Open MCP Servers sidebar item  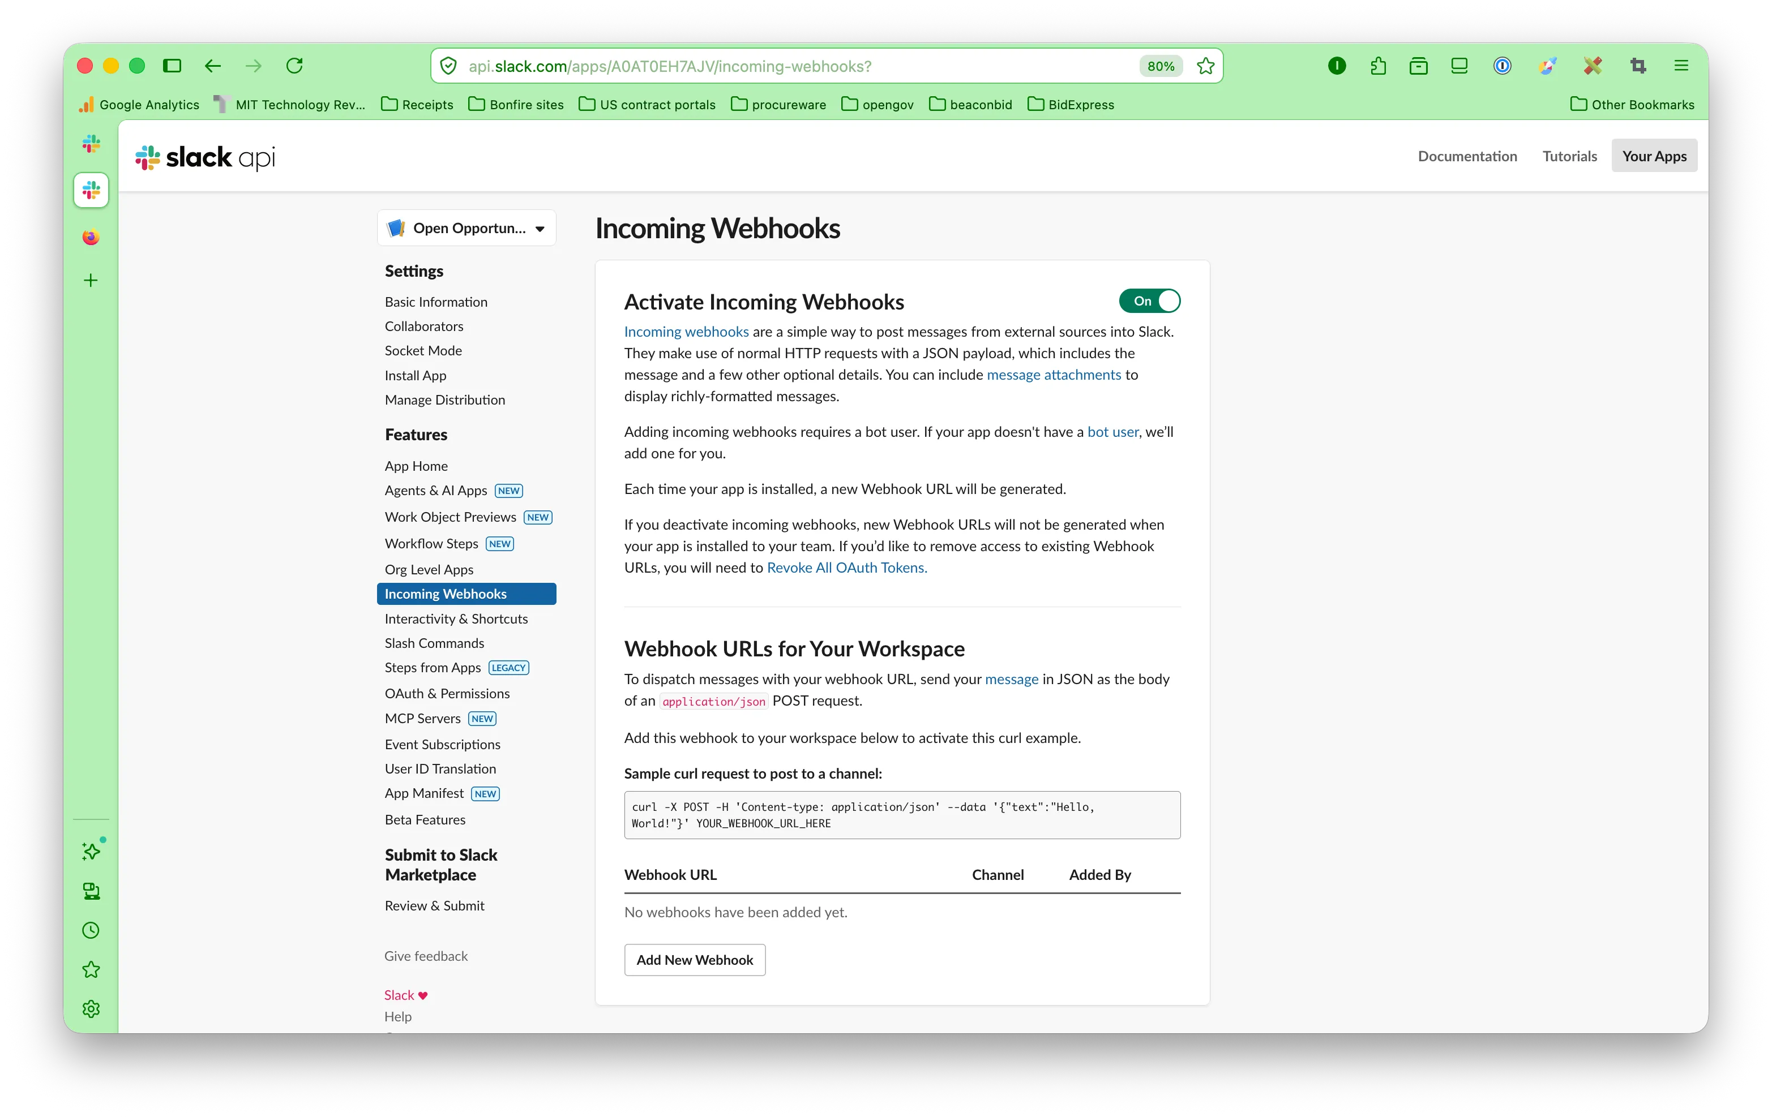pos(422,719)
